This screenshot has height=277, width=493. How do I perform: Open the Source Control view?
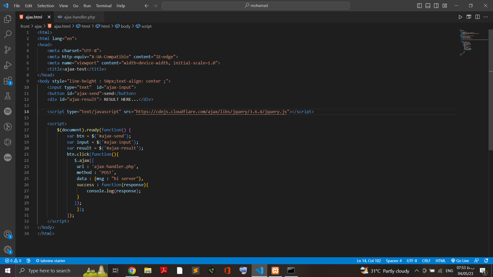[x=8, y=50]
